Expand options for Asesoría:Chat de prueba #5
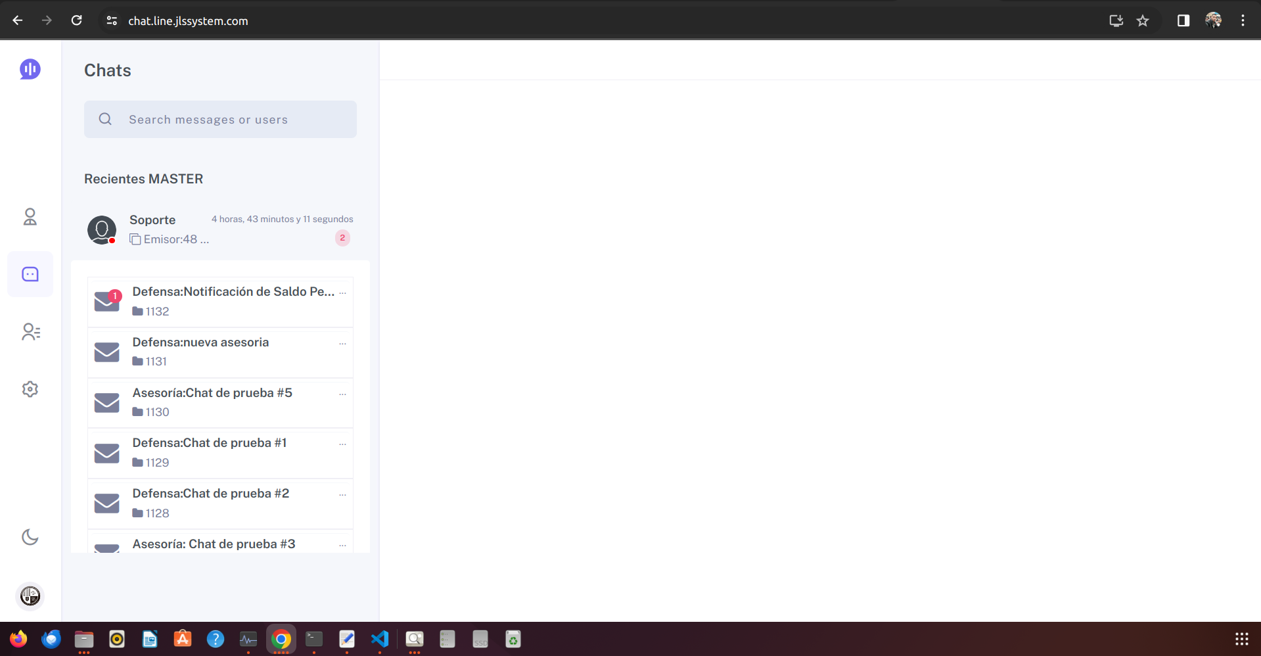Screen dimensions: 1261x656 click(342, 394)
